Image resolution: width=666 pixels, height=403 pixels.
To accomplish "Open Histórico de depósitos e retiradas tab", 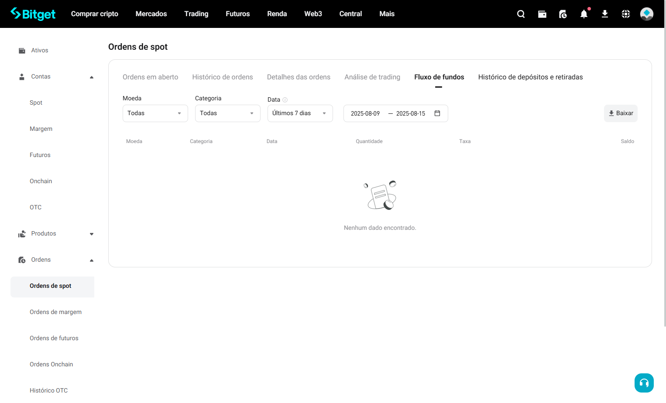I will 531,77.
